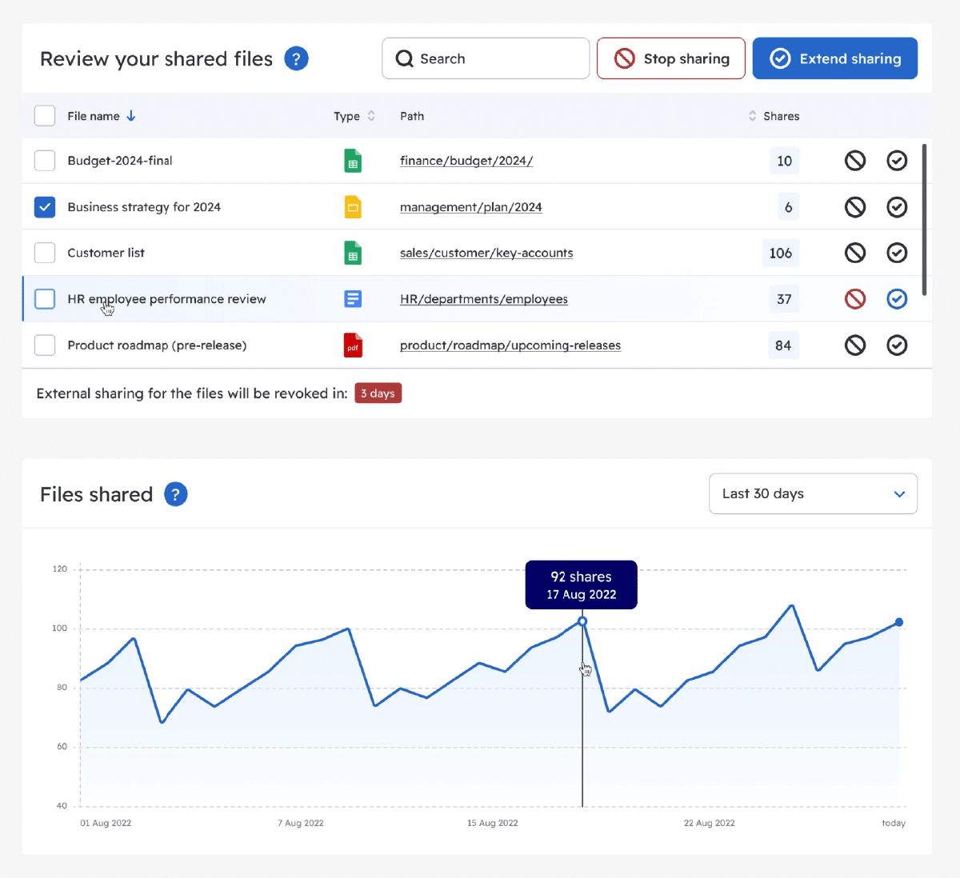Screen dimensions: 960x878
Task: Click the Google Sheets icon for Budget-2024-final
Action: click(353, 161)
